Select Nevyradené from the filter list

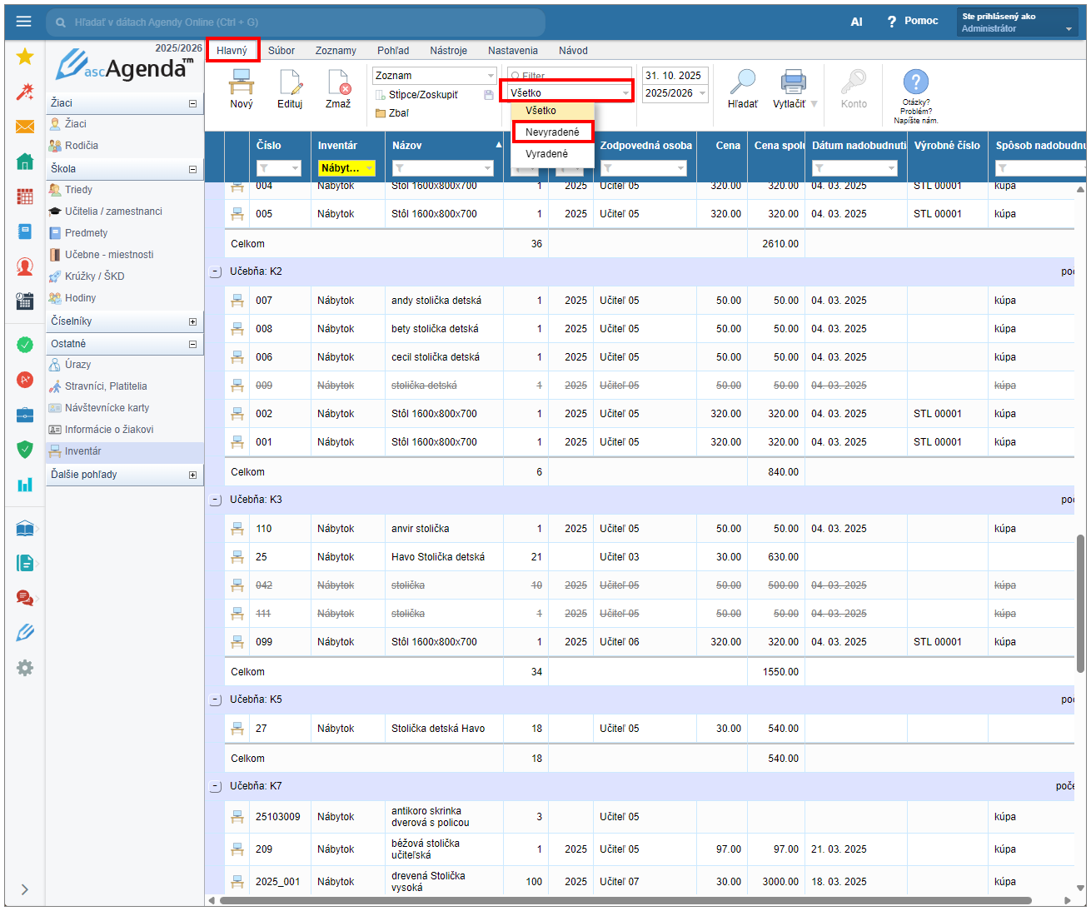pyautogui.click(x=552, y=132)
